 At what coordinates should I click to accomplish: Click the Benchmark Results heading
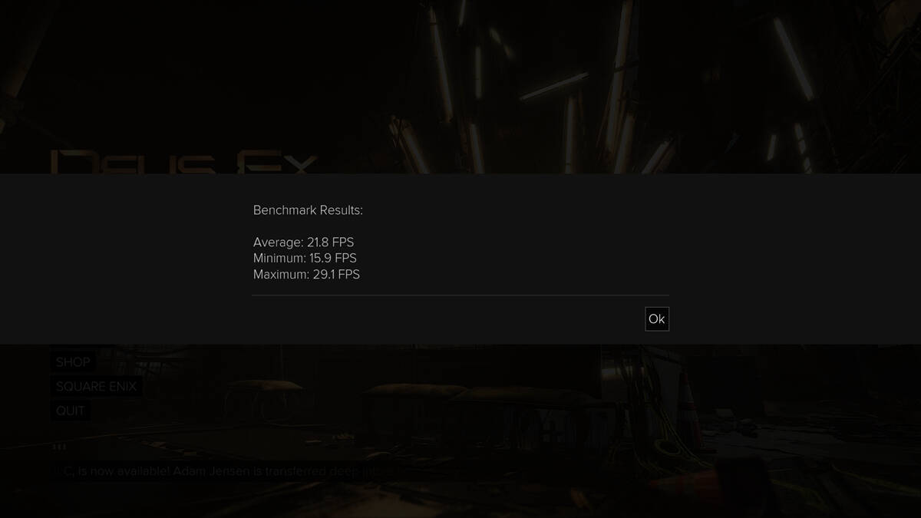tap(308, 210)
